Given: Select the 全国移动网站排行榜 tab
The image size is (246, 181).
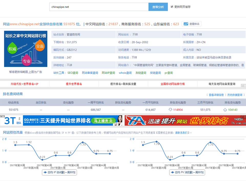Looking at the screenshot, I should coord(173,84).
